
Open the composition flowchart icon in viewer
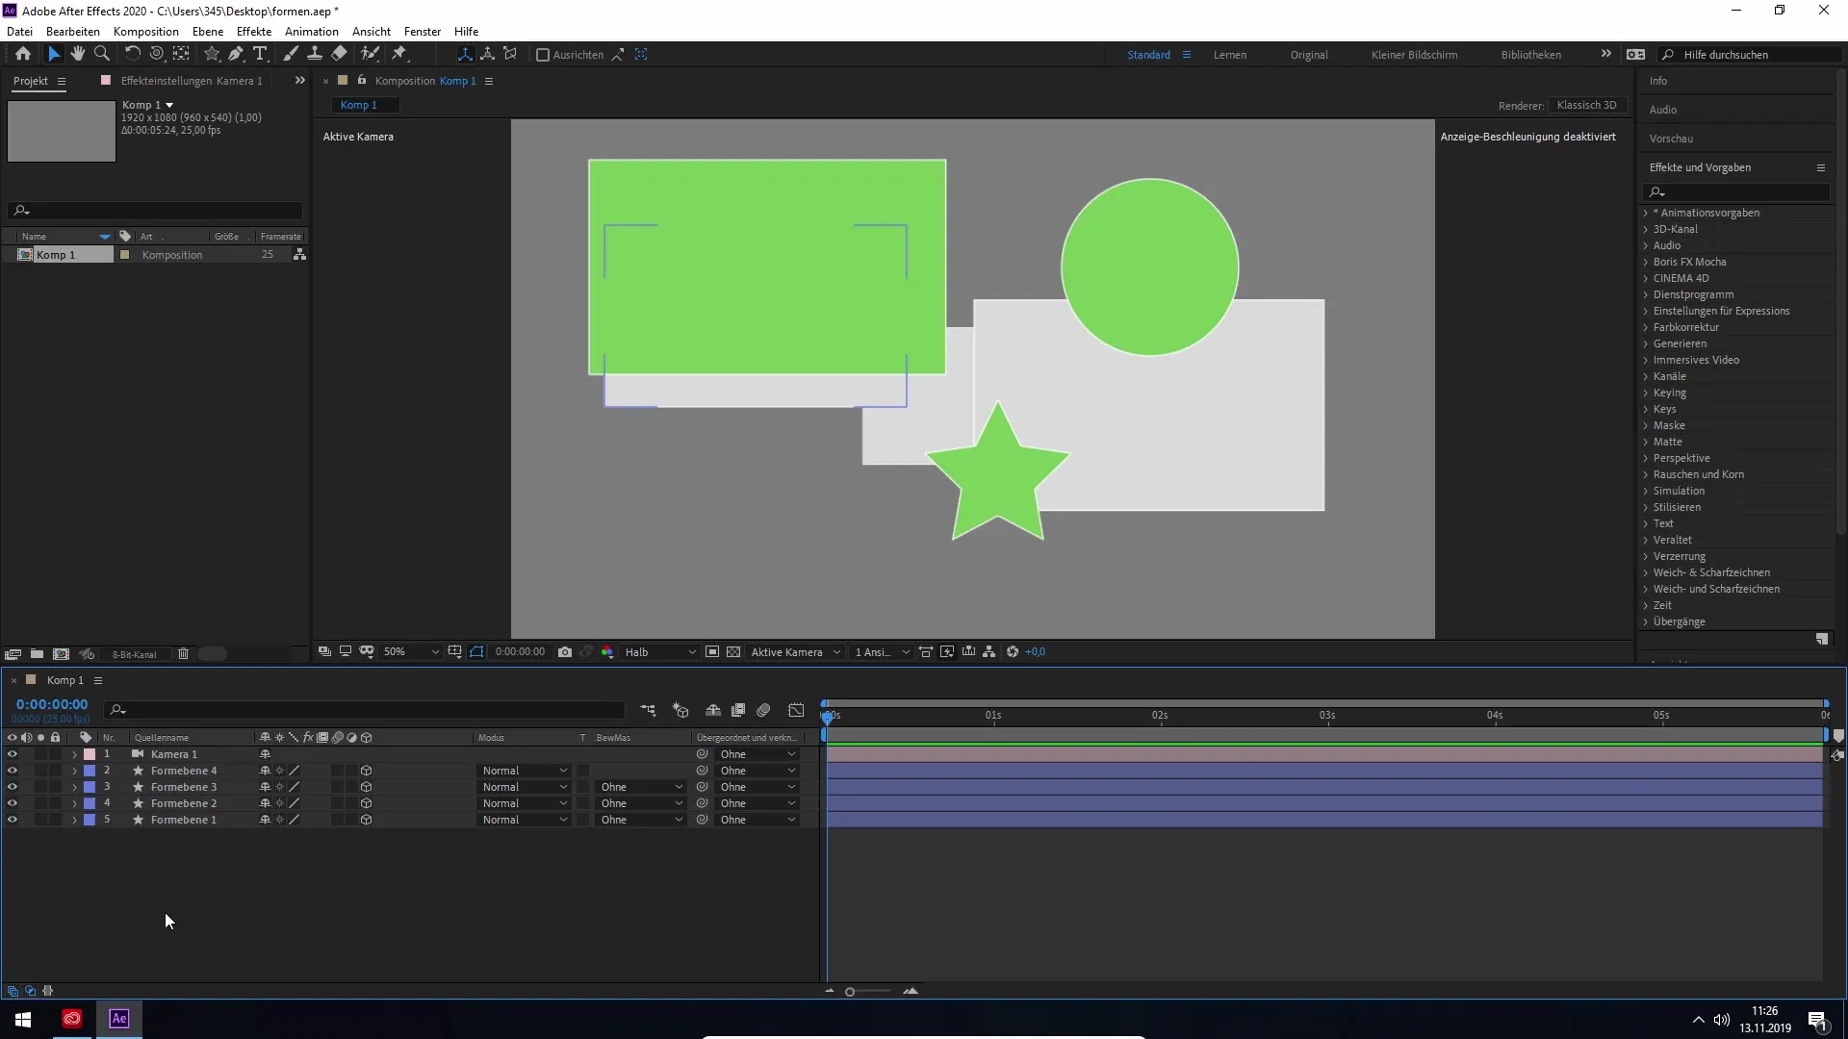(989, 652)
